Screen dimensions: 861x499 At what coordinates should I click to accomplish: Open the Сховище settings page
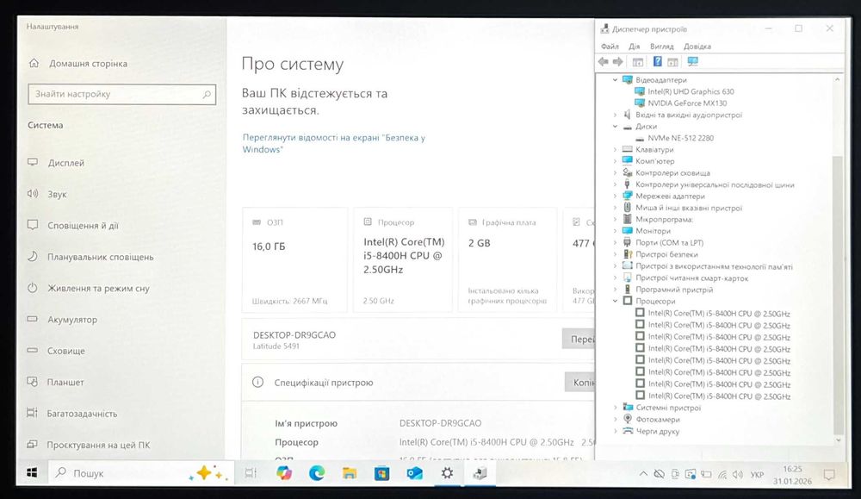click(x=57, y=351)
